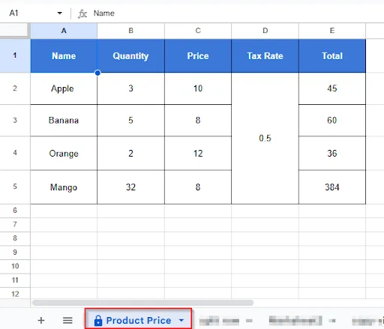The height and width of the screenshot is (329, 384).
Task: Click the Name header cell
Action: (x=64, y=55)
